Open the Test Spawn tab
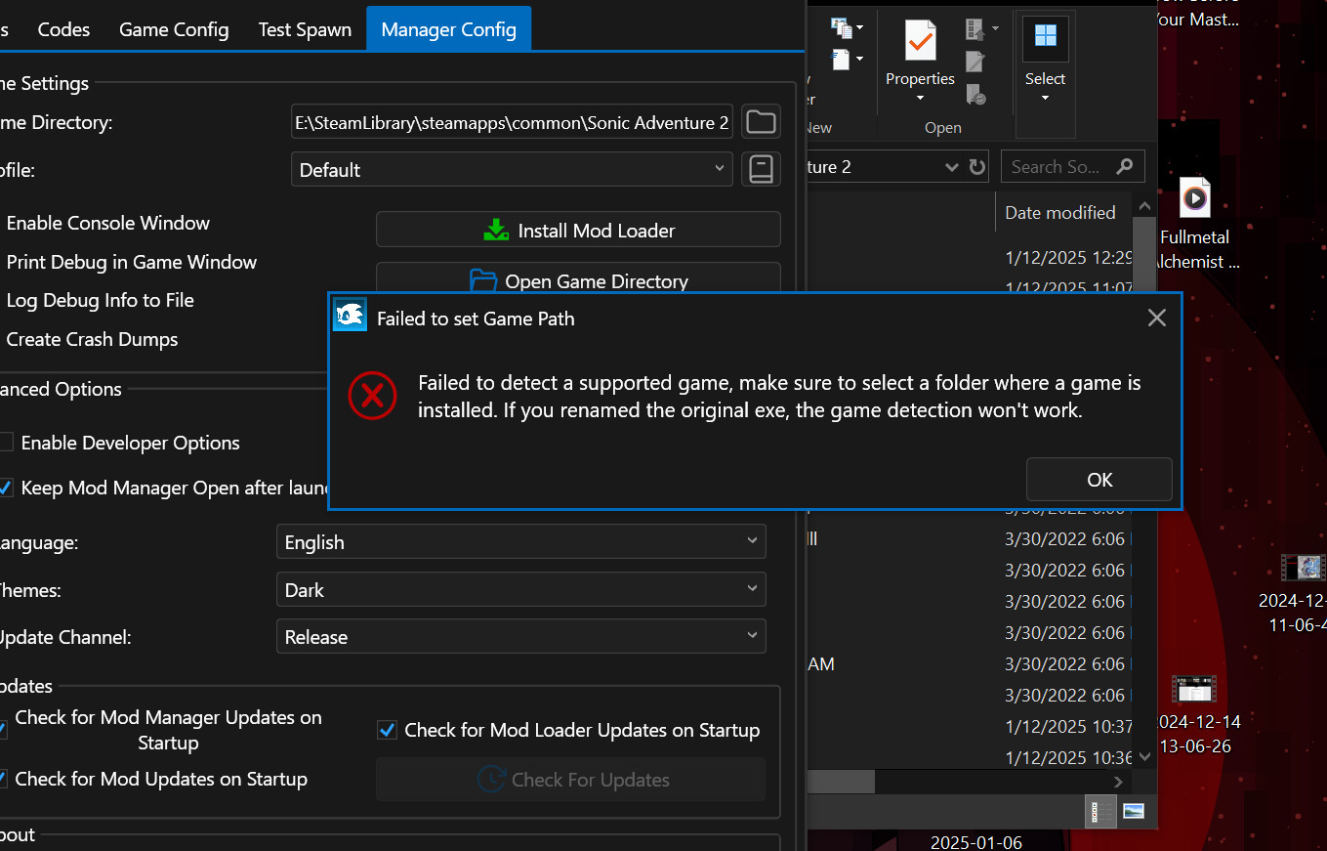Viewport: 1327px width, 851px height. point(305,29)
